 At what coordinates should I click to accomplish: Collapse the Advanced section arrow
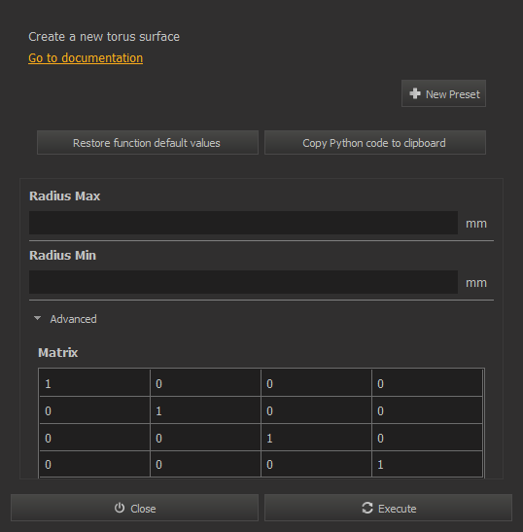37,318
